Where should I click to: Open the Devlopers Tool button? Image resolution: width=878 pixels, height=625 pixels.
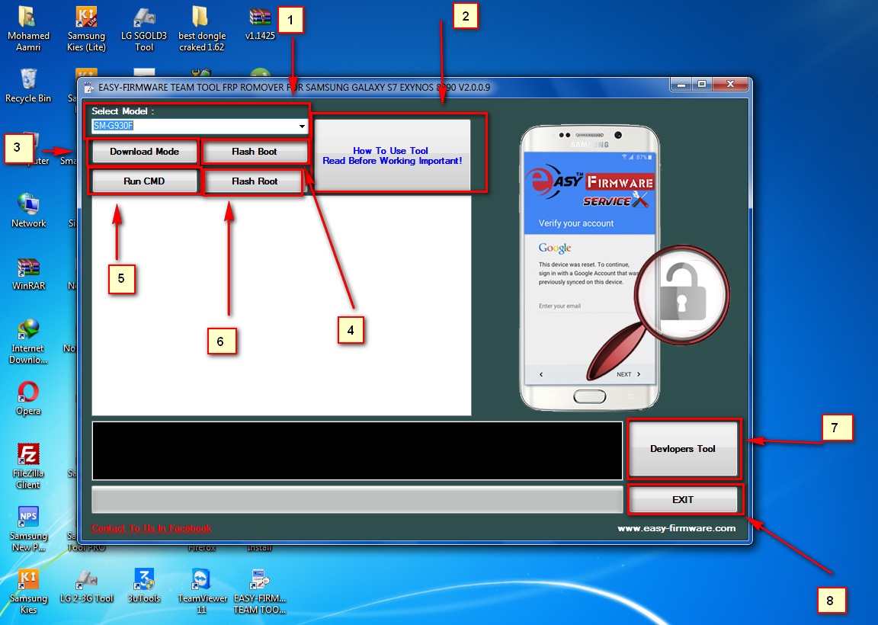683,449
